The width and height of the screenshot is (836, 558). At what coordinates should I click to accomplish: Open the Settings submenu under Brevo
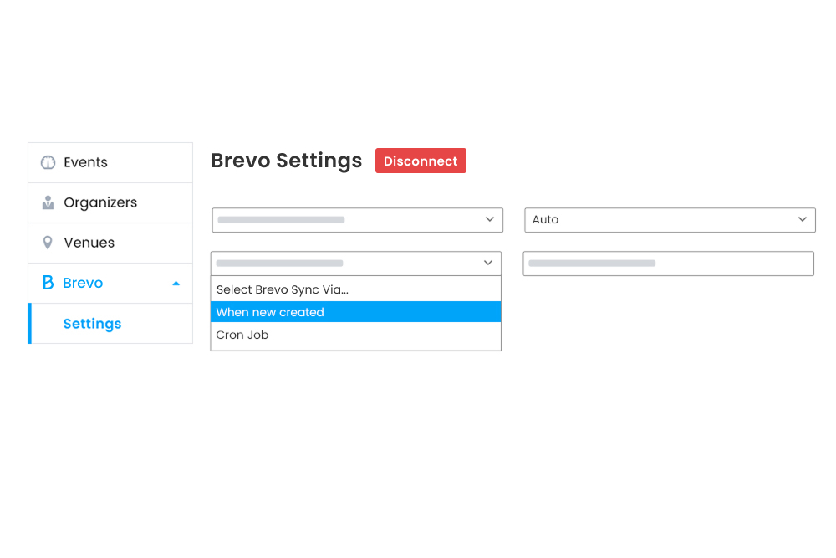pyautogui.click(x=110, y=324)
